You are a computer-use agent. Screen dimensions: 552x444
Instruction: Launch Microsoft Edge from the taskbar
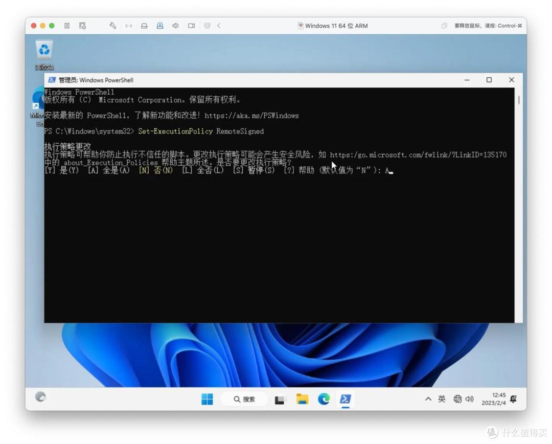click(x=324, y=399)
